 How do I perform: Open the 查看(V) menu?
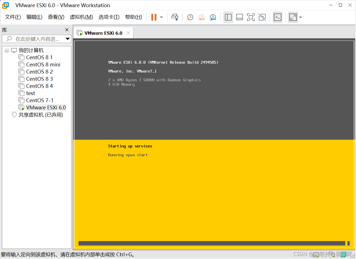click(56, 17)
